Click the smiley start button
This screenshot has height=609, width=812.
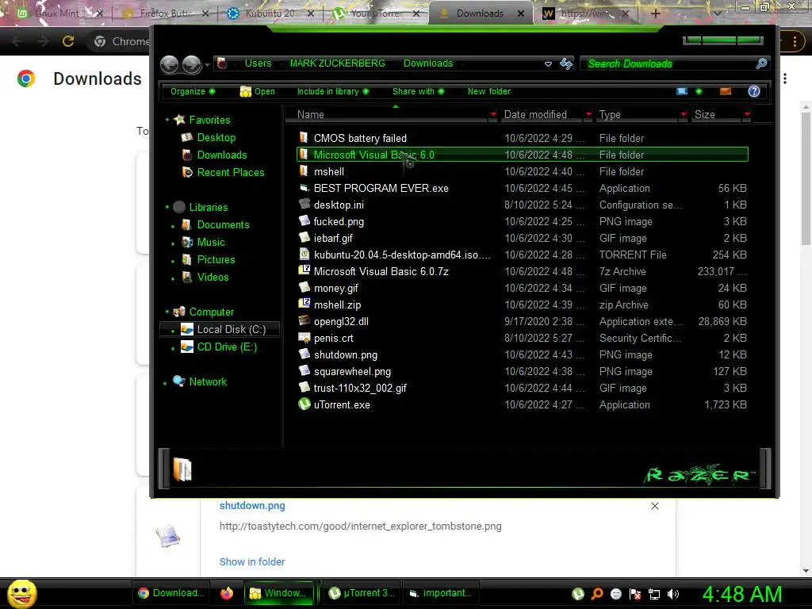[21, 593]
